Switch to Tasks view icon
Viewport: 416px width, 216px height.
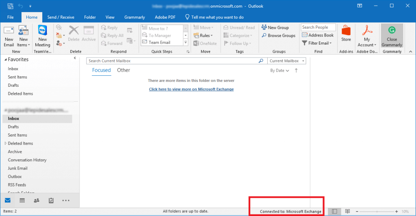[x=51, y=200]
